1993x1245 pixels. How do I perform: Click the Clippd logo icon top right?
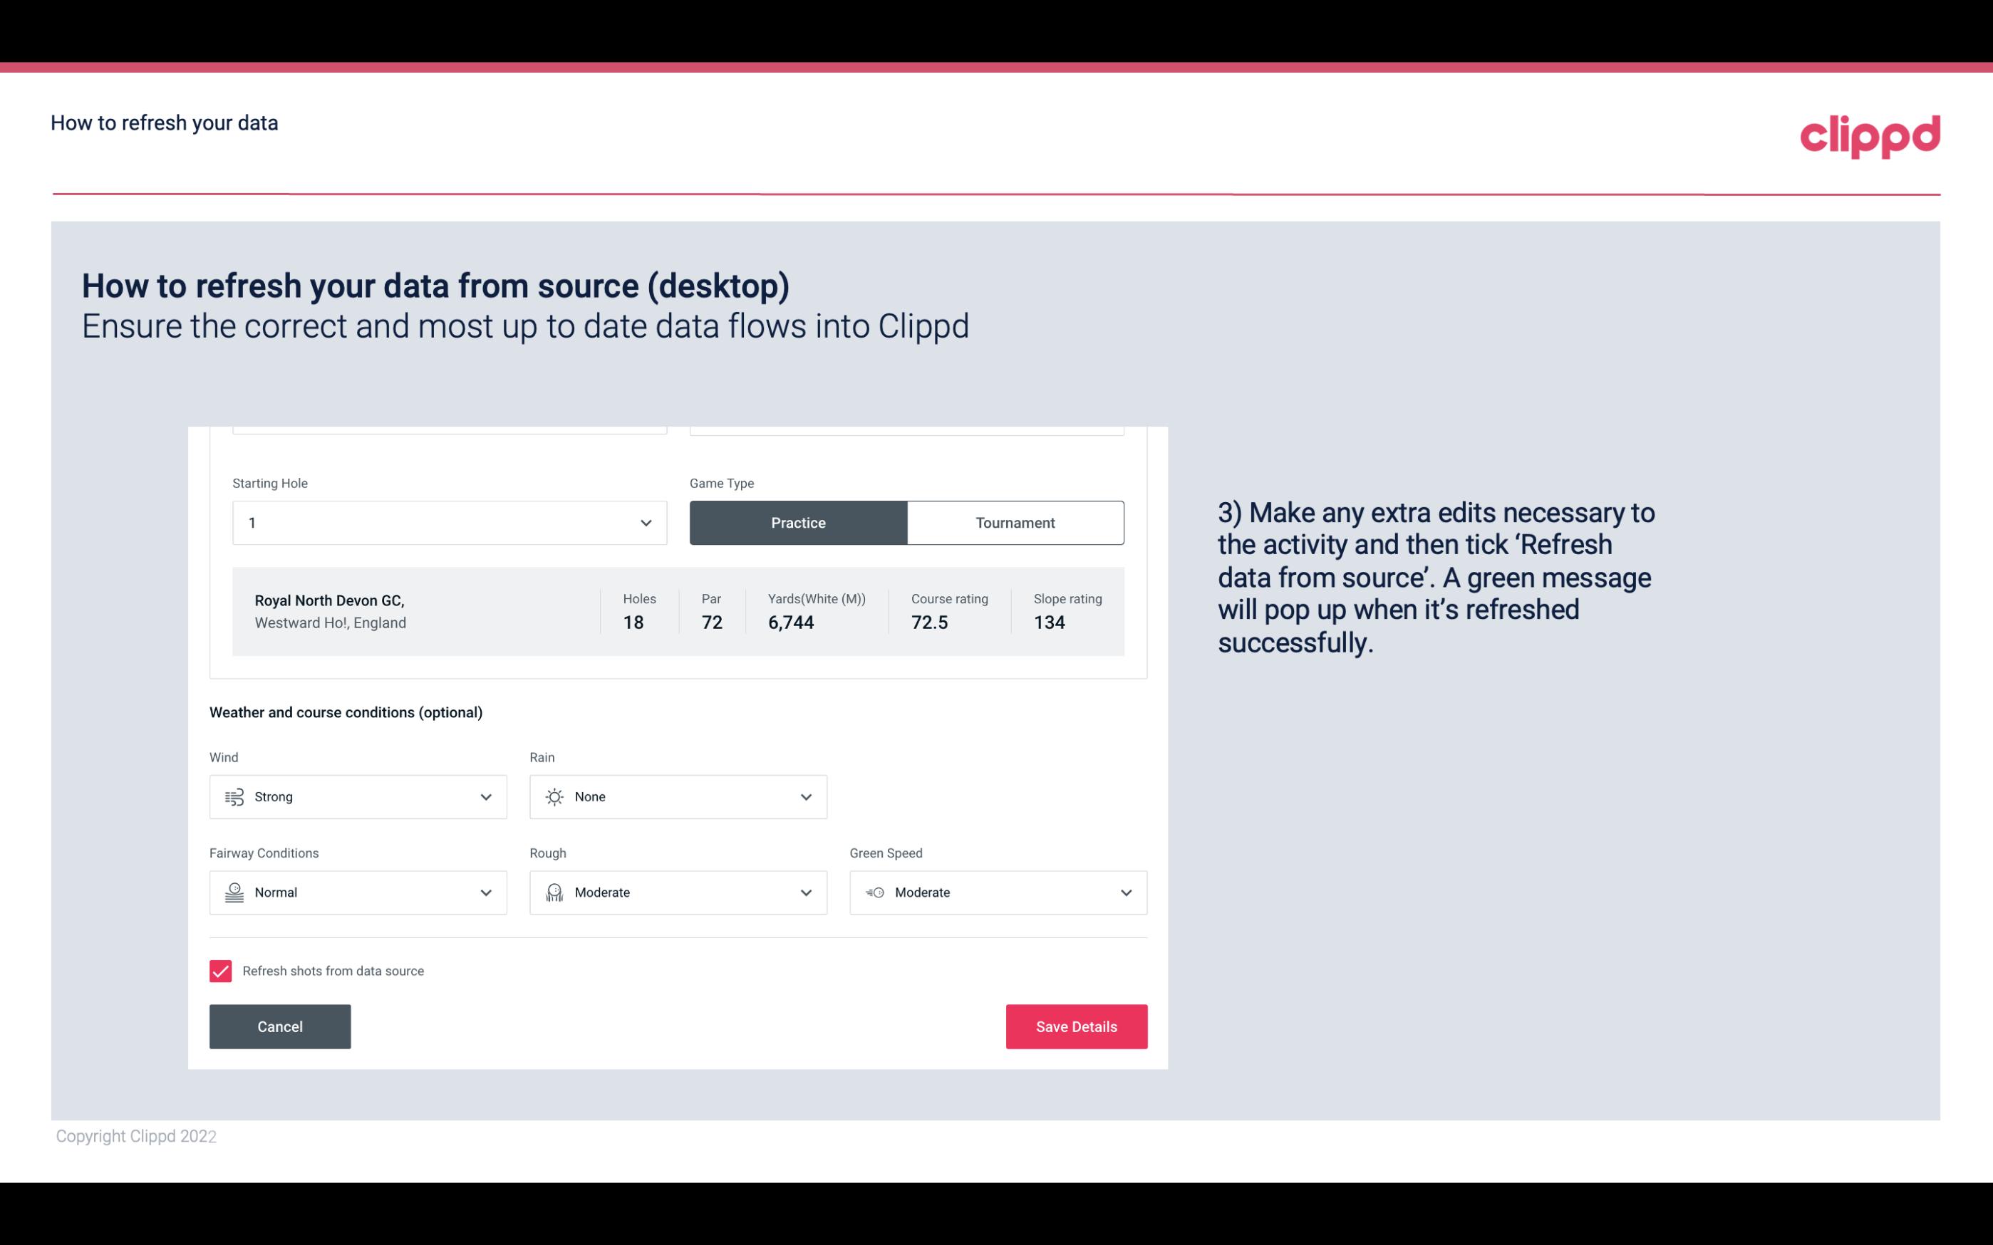point(1871,135)
